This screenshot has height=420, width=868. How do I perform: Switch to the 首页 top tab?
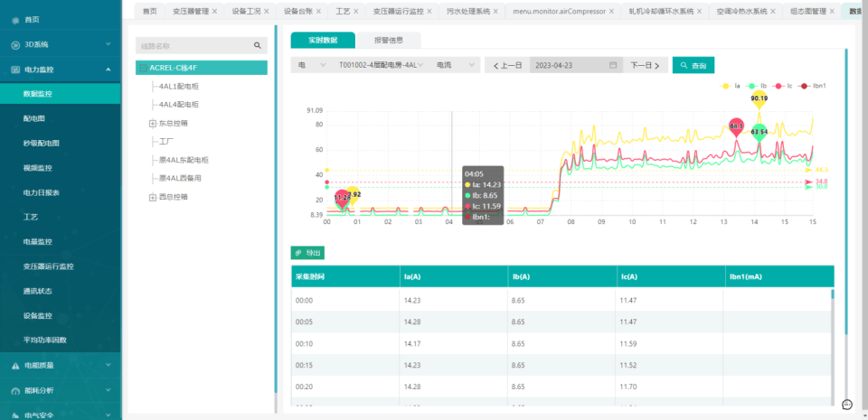149,11
